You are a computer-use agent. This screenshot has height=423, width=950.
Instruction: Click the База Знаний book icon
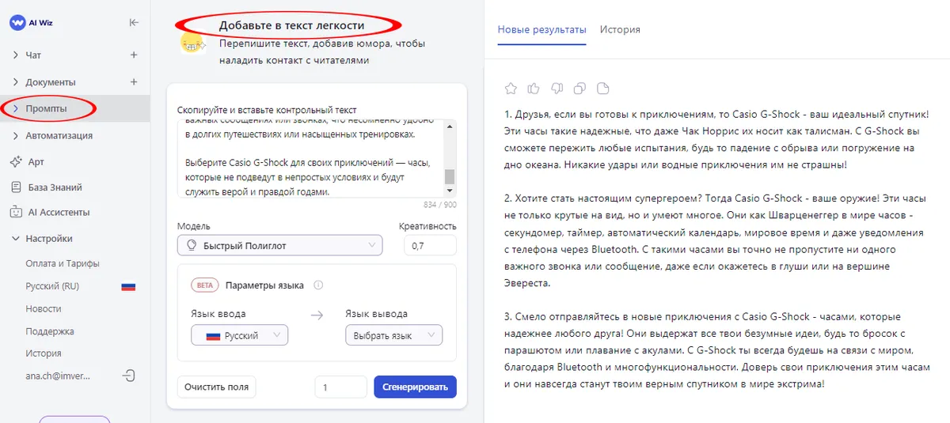pos(15,187)
